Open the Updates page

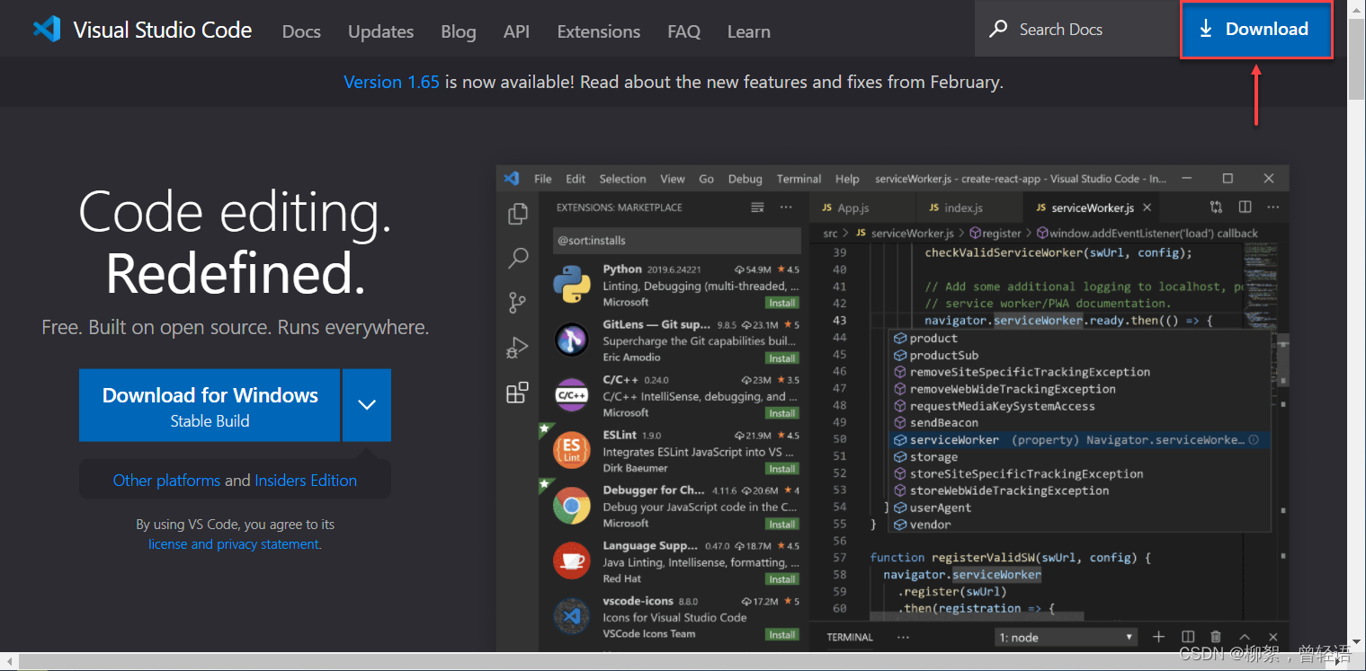[381, 31]
